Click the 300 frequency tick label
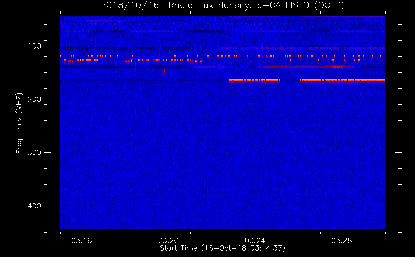Screen dimensions: 415x257 (x=34, y=152)
